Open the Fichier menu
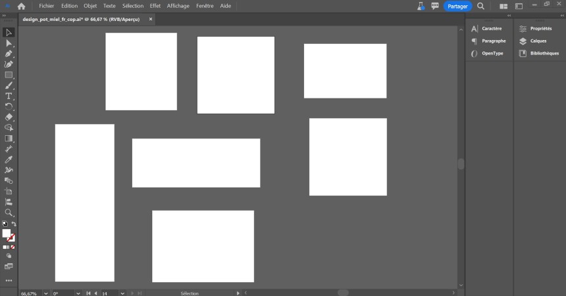566x296 pixels. (47, 6)
